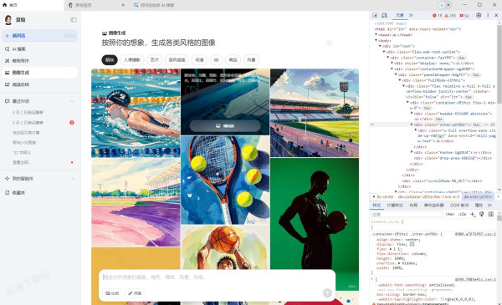This screenshot has height=305, width=502.
Task: Switch to the 计算样式 tab
Action: coord(395,205)
